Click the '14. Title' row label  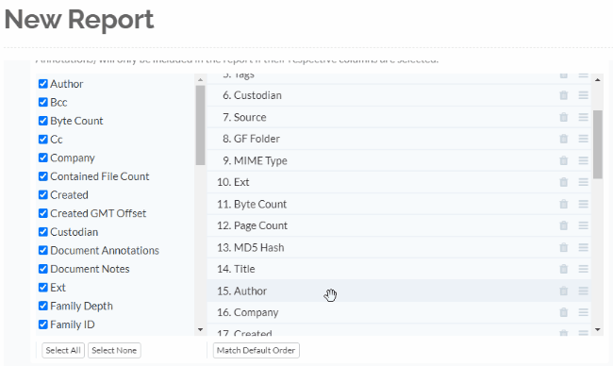236,269
